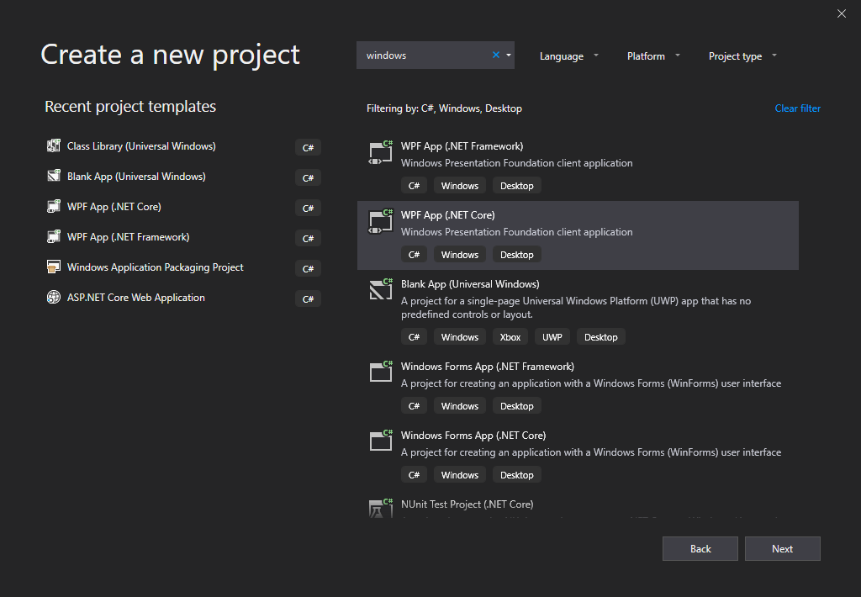Select recent template WPF App (.NET Framework)
Screen dimensions: 861x597
[128, 237]
